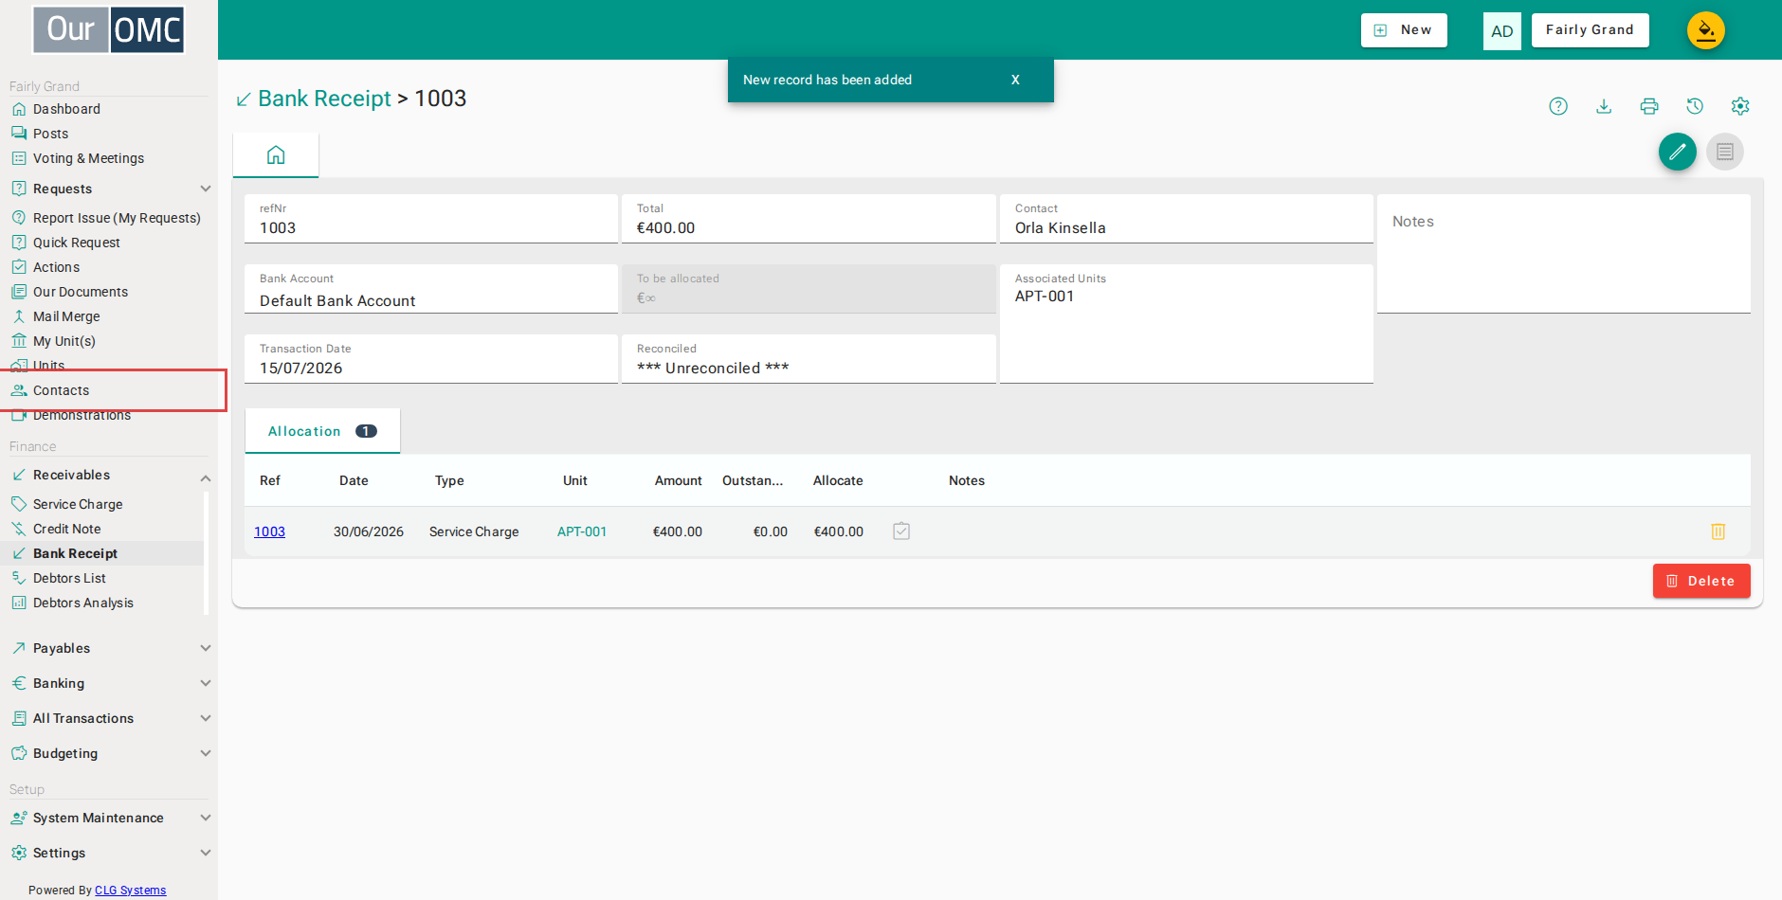Click the AD user avatar
The width and height of the screenshot is (1782, 900).
coord(1502,30)
